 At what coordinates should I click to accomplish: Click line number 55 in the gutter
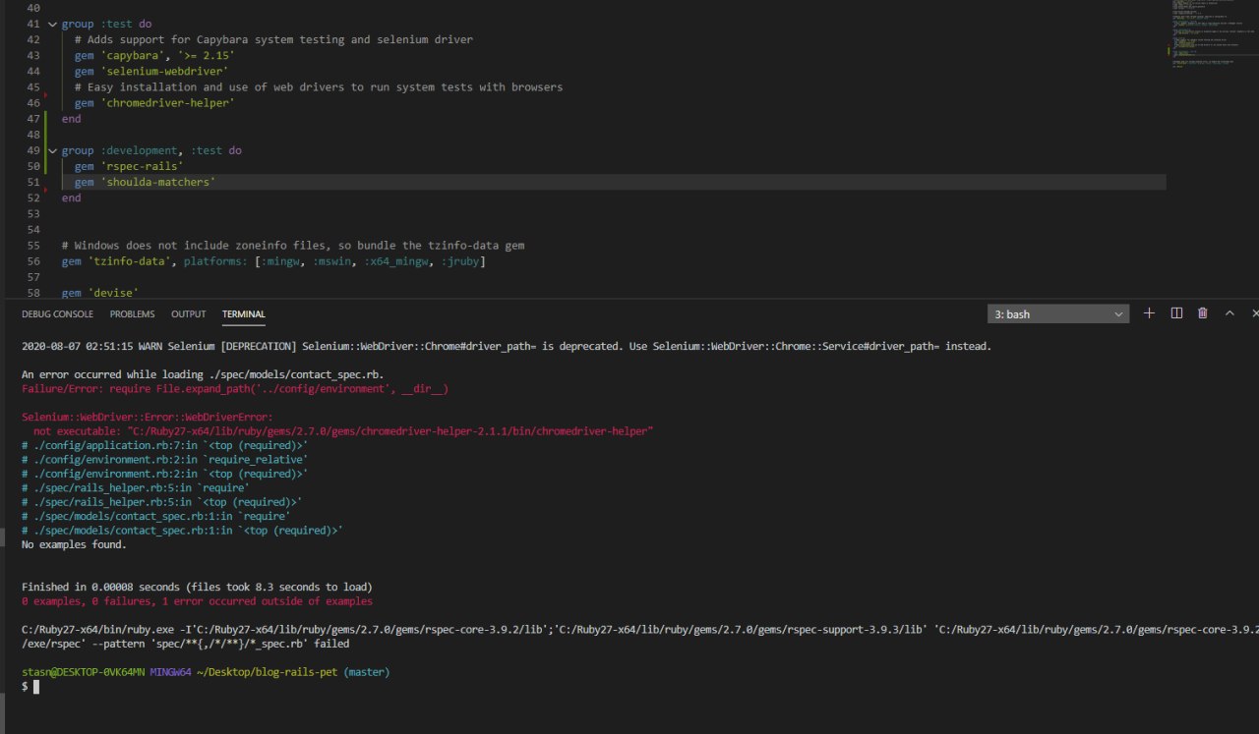[x=33, y=245]
